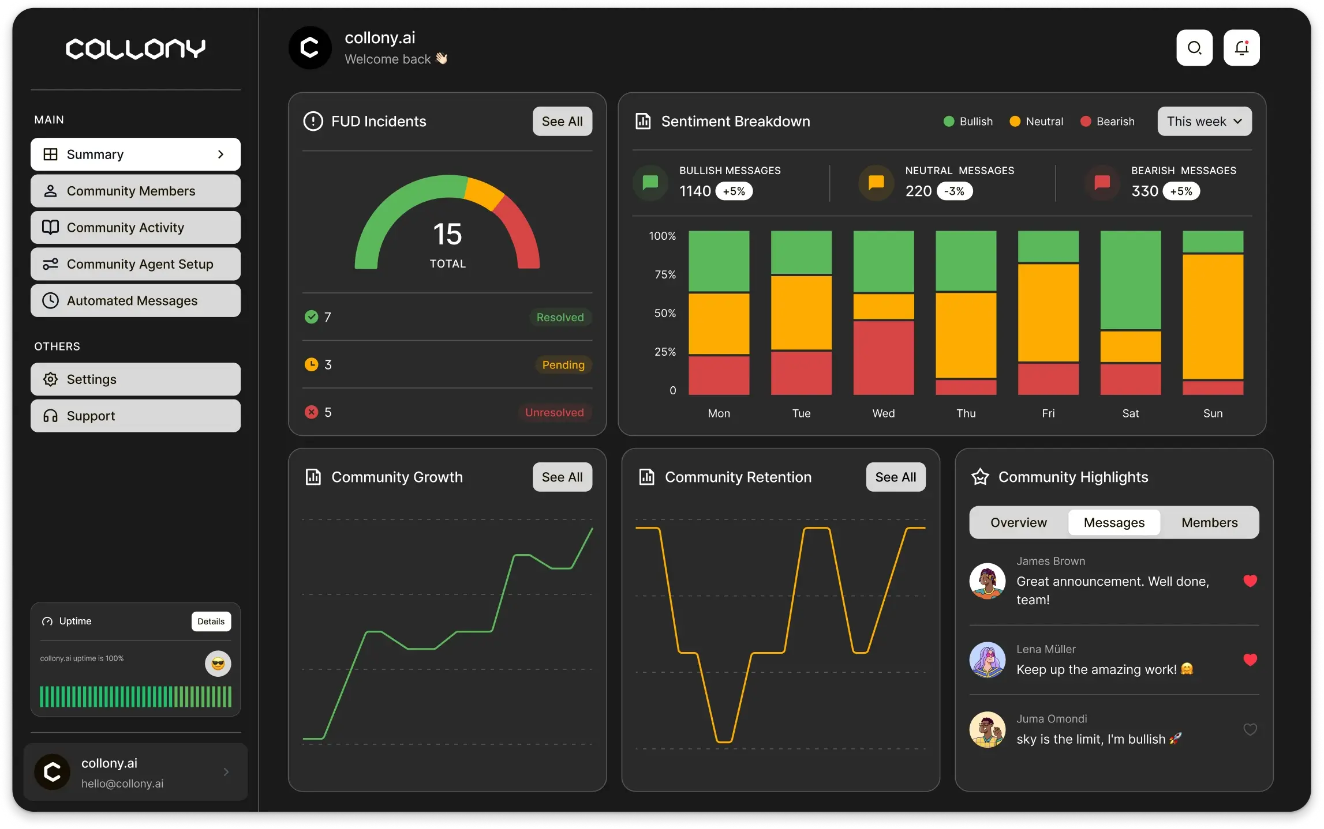Image resolution: width=1324 pixels, height=829 pixels.
Task: Toggle heart on Lena Müller's message
Action: click(x=1250, y=660)
